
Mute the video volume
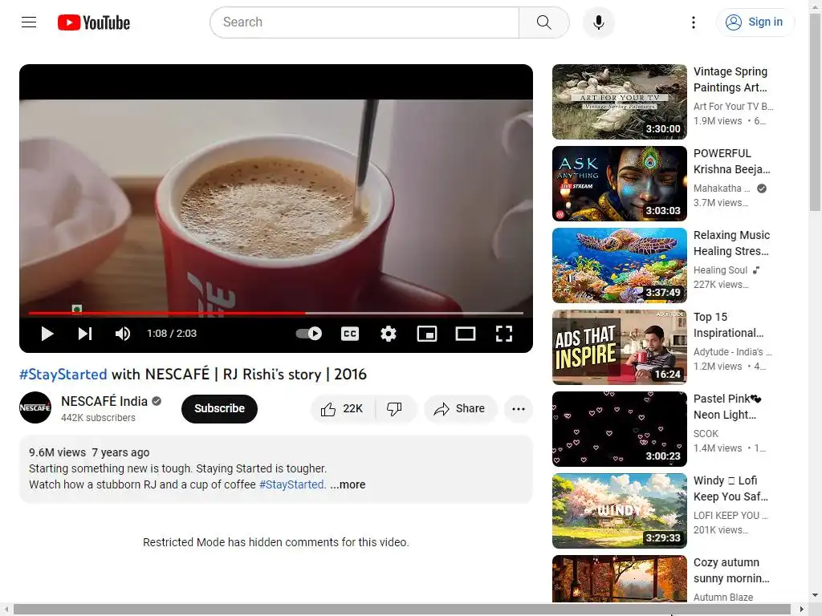click(123, 334)
